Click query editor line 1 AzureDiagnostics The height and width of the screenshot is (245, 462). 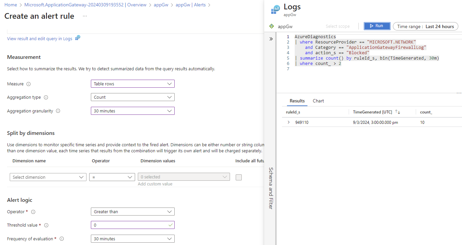click(x=315, y=37)
